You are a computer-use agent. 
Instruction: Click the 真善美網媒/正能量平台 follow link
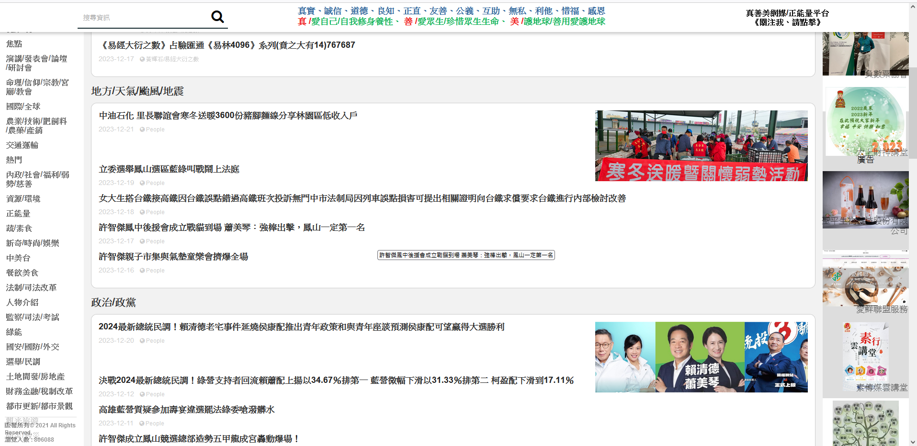tap(787, 18)
